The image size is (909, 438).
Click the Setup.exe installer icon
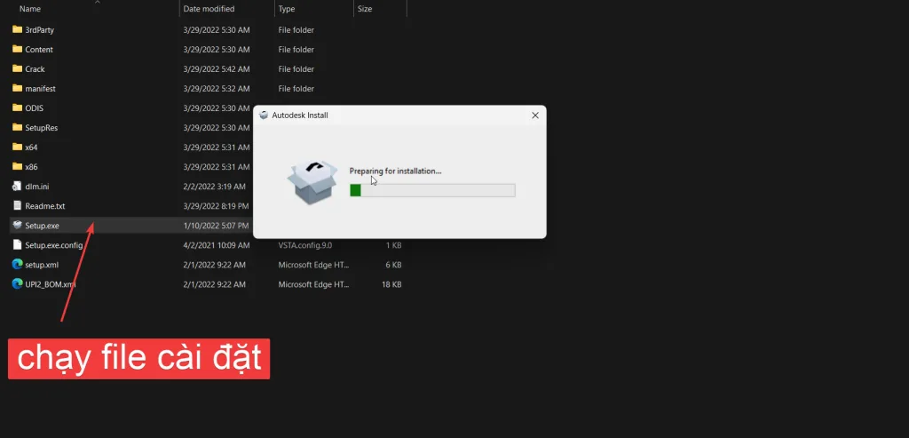[x=18, y=226]
